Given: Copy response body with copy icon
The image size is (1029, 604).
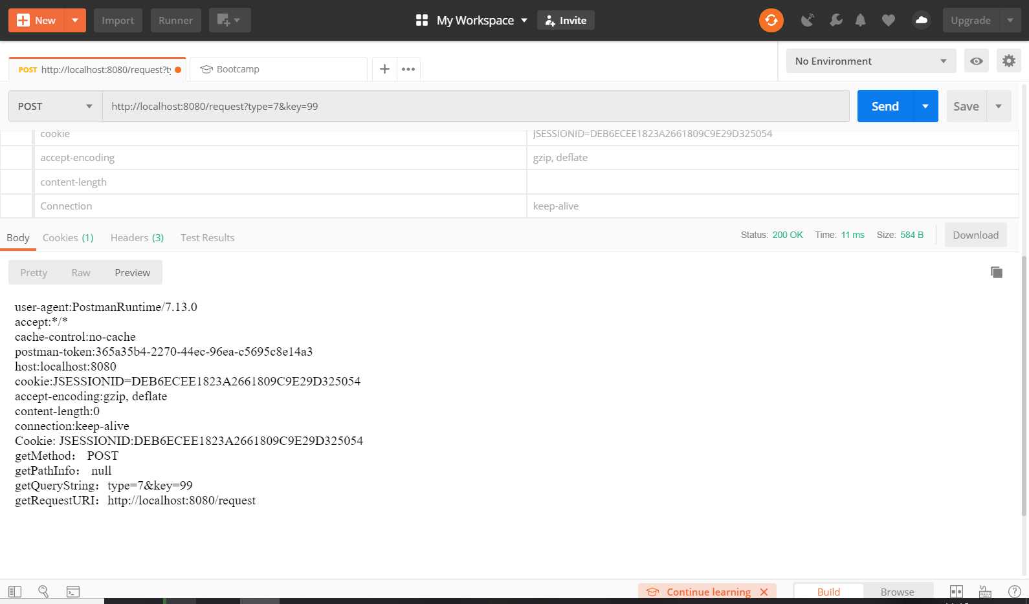Looking at the screenshot, I should click(x=997, y=272).
